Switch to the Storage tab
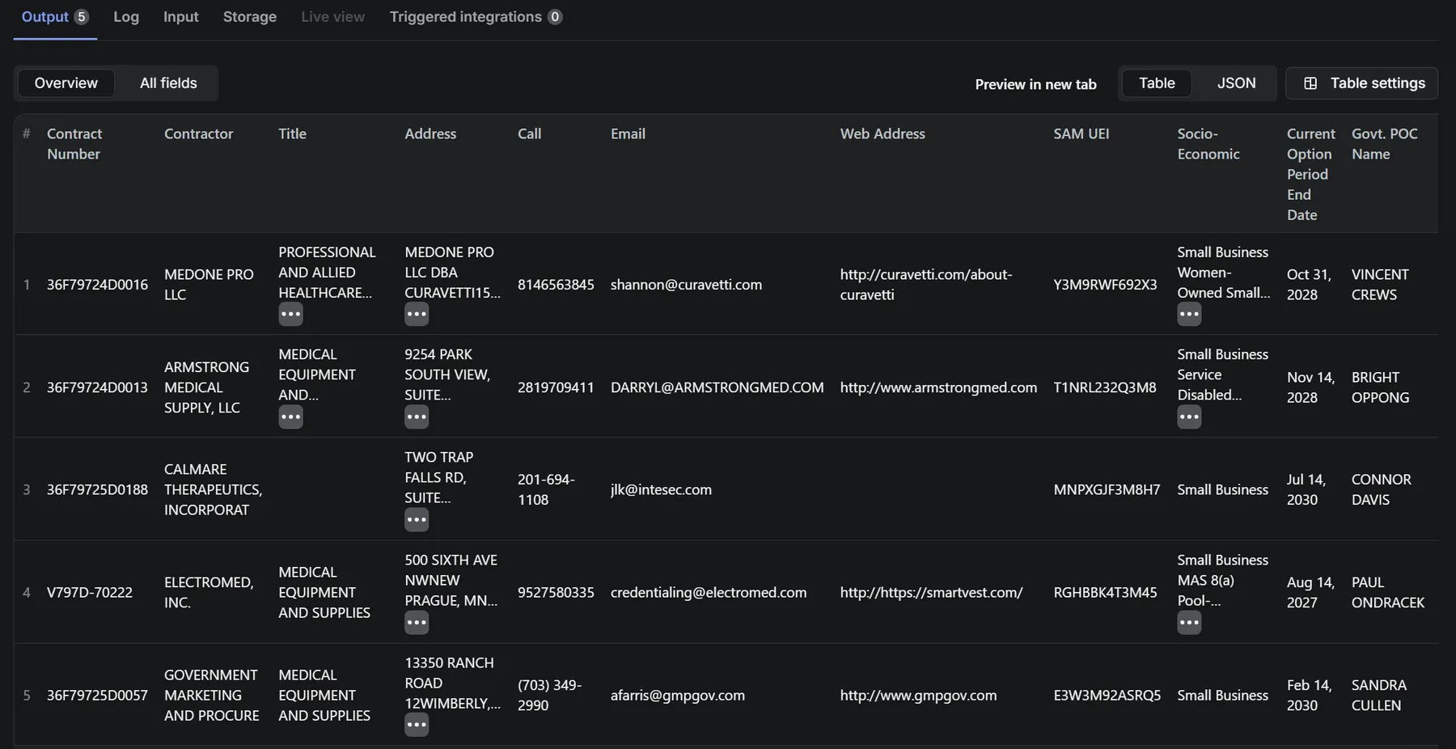 tap(249, 17)
